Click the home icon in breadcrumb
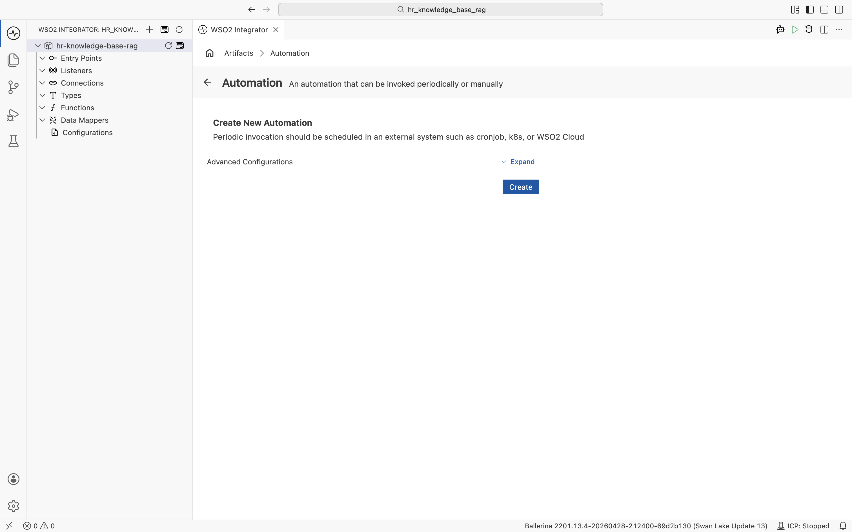 click(210, 53)
